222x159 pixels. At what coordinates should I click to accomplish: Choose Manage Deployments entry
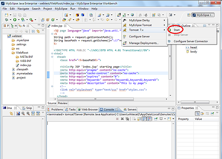[145, 43]
